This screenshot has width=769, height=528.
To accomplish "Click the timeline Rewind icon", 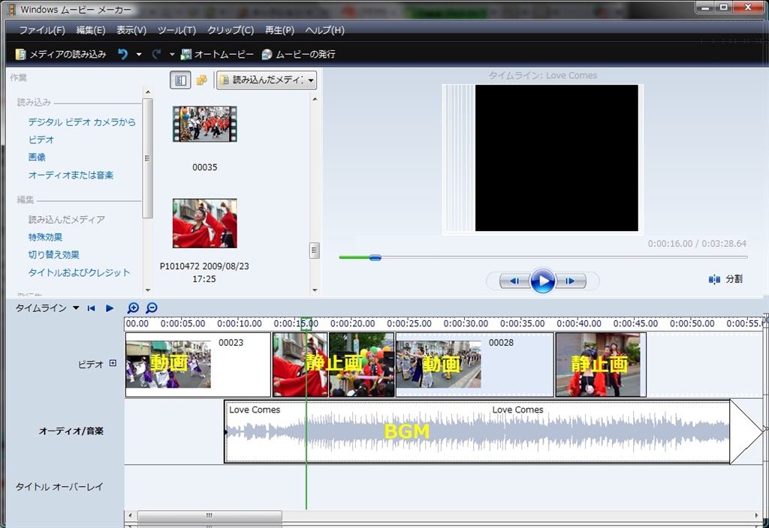I will [x=91, y=308].
